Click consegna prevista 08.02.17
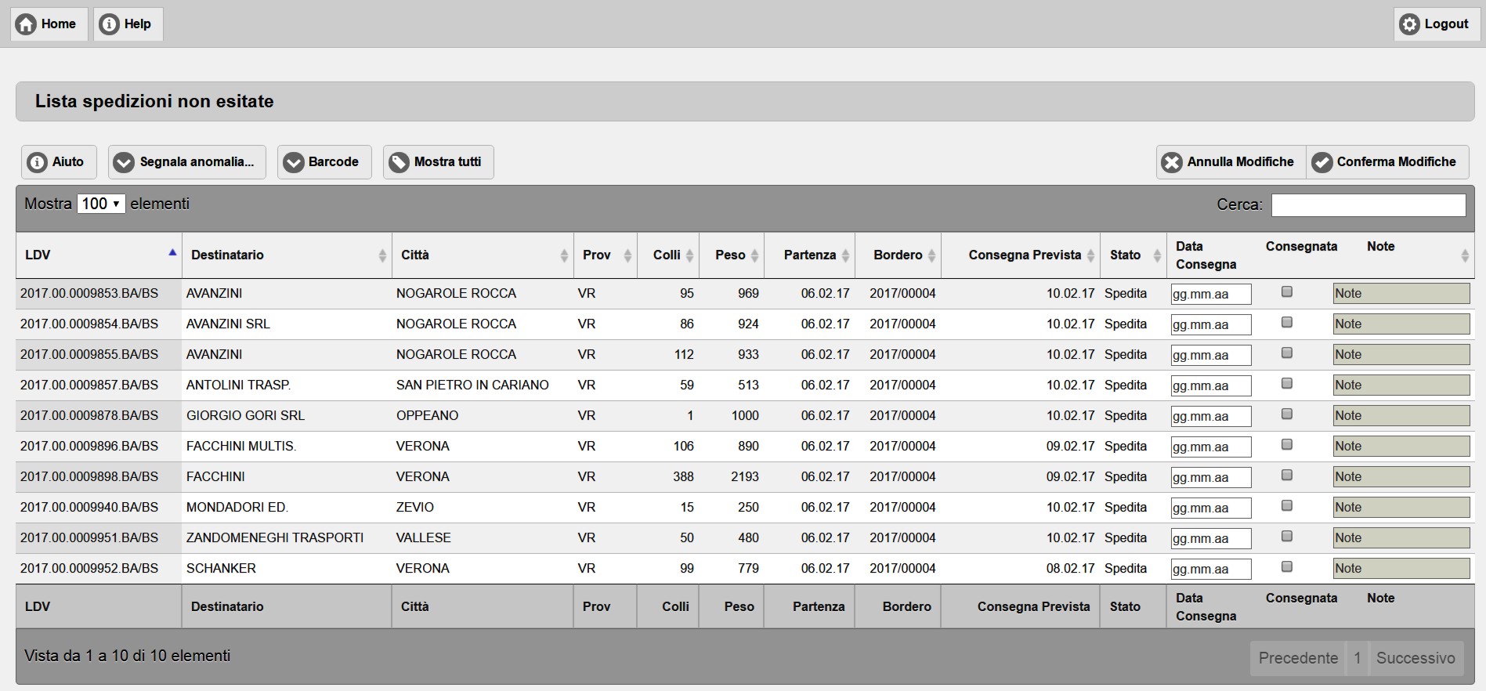Screen dimensions: 1486x691 click(1070, 569)
